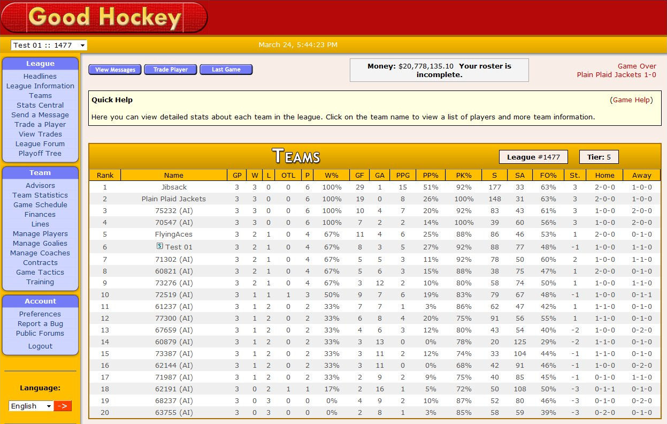Click the League sidebar section header
667x424 pixels.
(40, 64)
